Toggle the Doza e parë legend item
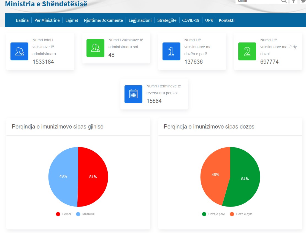 point(214,214)
